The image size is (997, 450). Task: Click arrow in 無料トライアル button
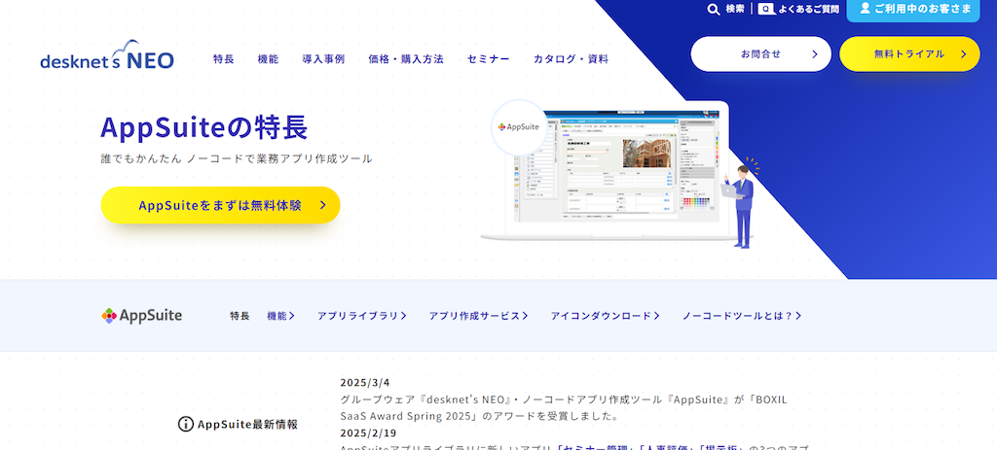click(x=963, y=54)
